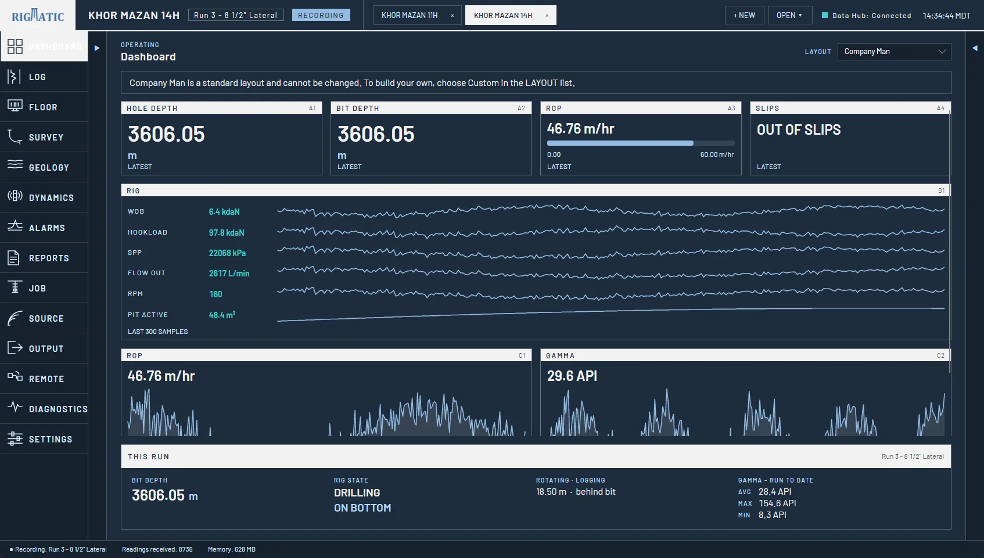Open the Diagnostics pulse icon
Image resolution: width=984 pixels, height=558 pixels.
[15, 406]
